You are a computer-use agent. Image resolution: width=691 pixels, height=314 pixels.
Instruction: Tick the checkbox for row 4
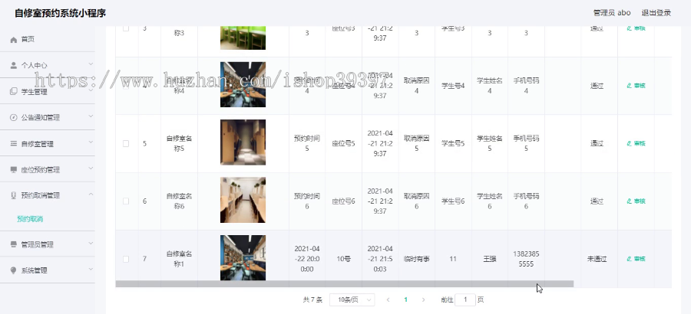(x=126, y=86)
